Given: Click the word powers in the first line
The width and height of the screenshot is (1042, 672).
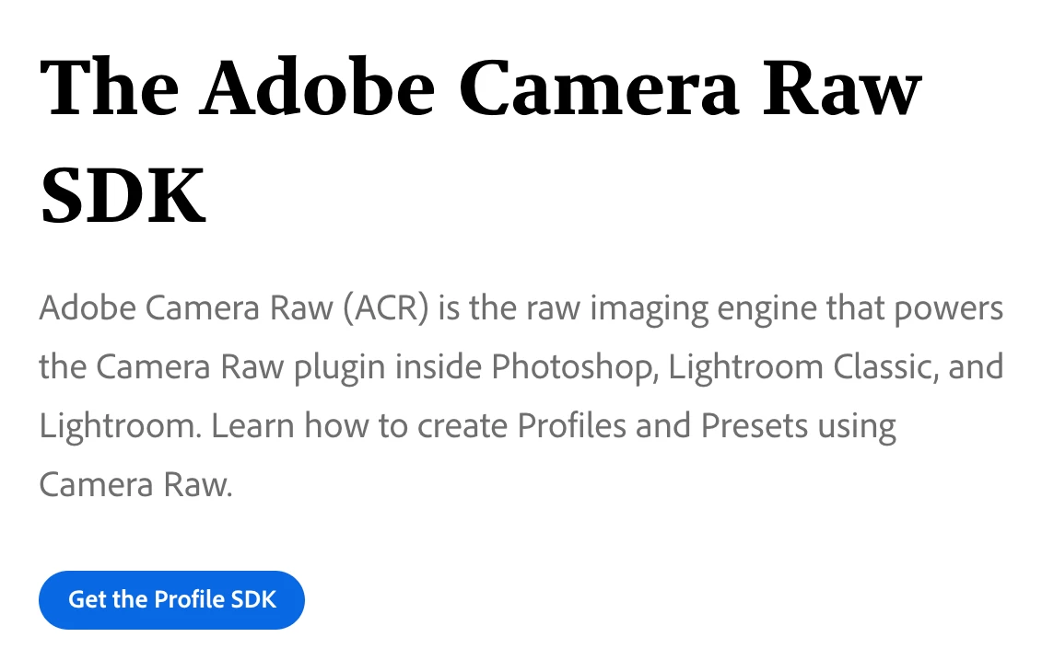Looking at the screenshot, I should click(948, 309).
